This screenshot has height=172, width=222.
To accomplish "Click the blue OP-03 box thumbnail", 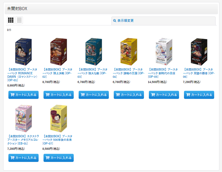I will coord(94,51).
